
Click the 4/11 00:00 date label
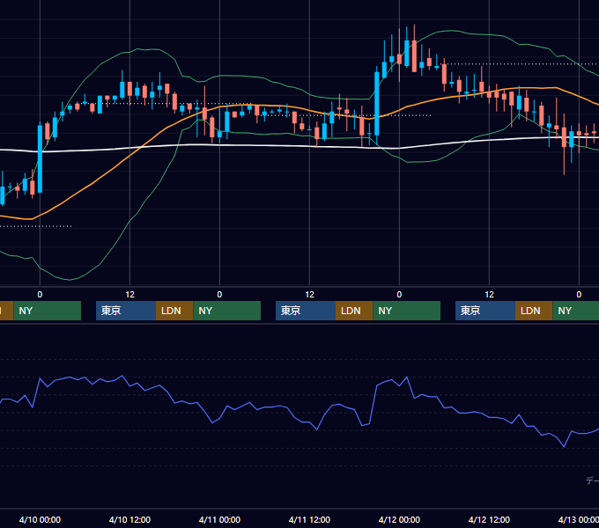coord(219,519)
